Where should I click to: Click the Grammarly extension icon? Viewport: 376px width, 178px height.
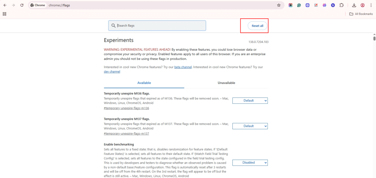coord(299,5)
